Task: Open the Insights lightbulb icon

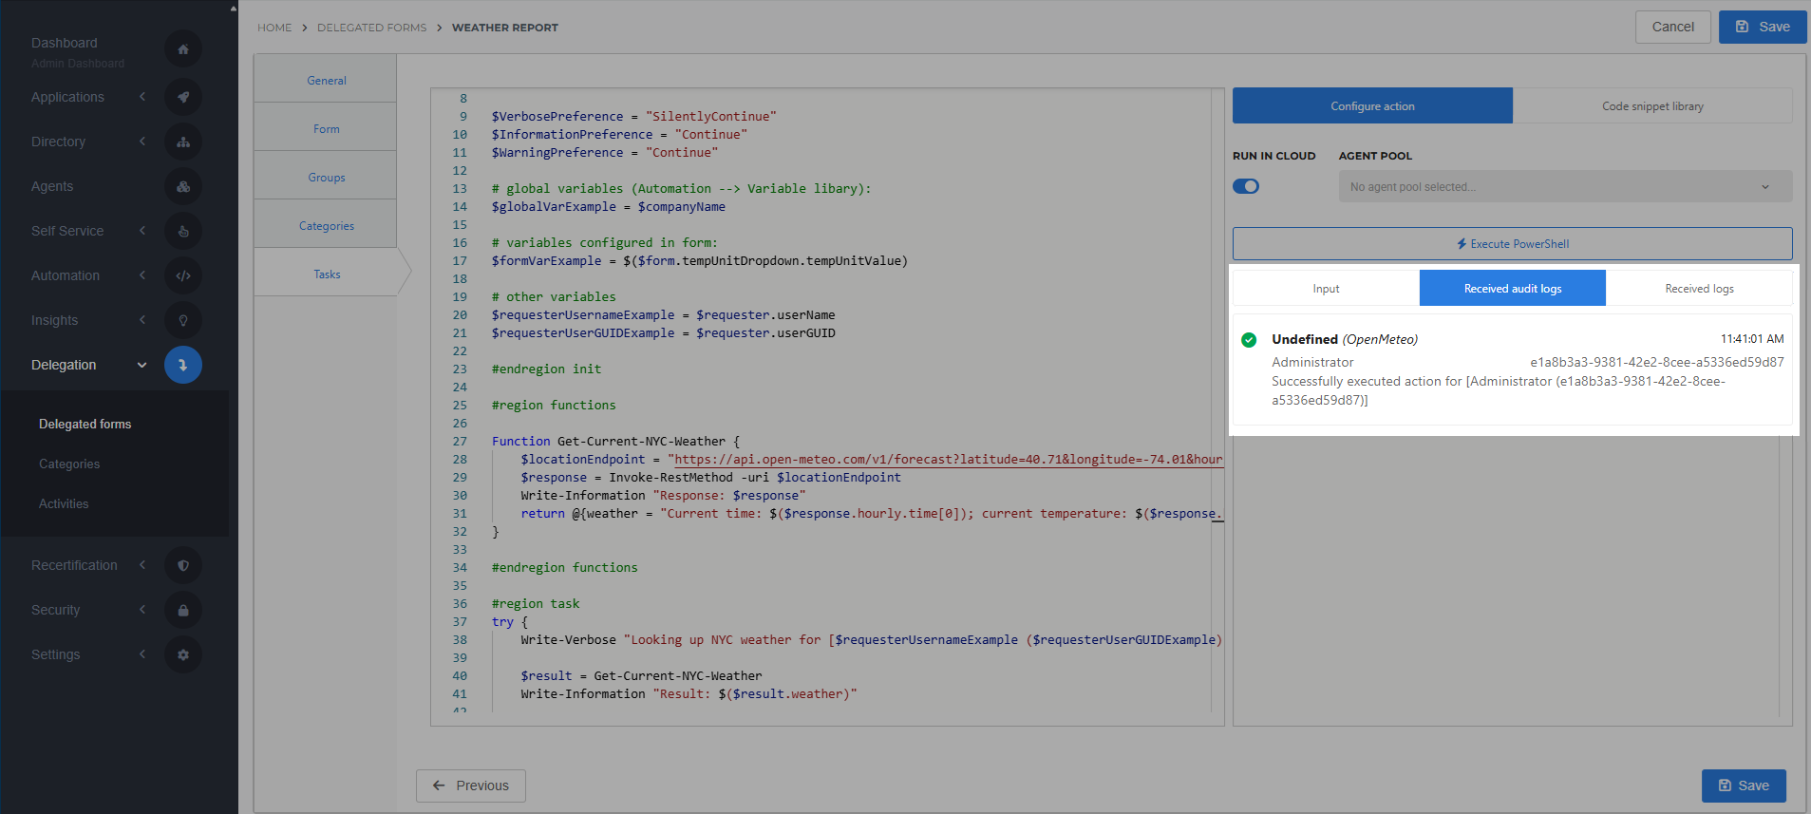Action: (182, 320)
